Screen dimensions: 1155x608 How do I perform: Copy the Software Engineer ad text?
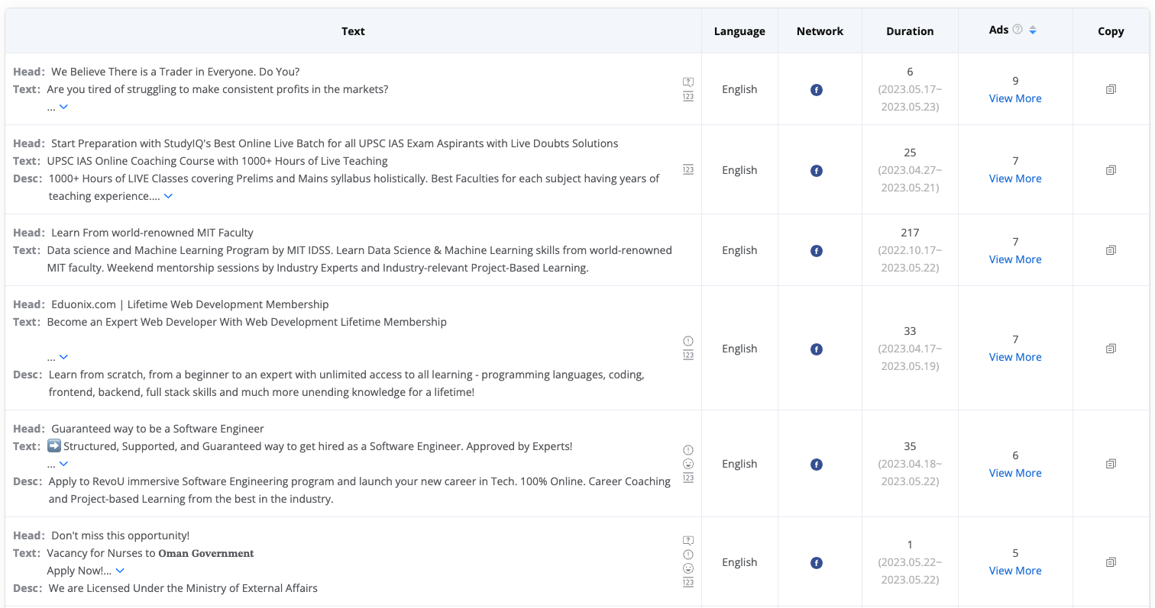click(x=1111, y=464)
